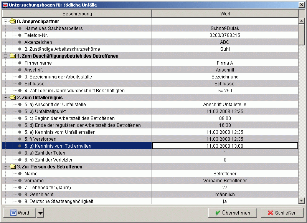Click the Übernehmen button
The width and height of the screenshot is (307, 223).
pyautogui.click(x=233, y=213)
